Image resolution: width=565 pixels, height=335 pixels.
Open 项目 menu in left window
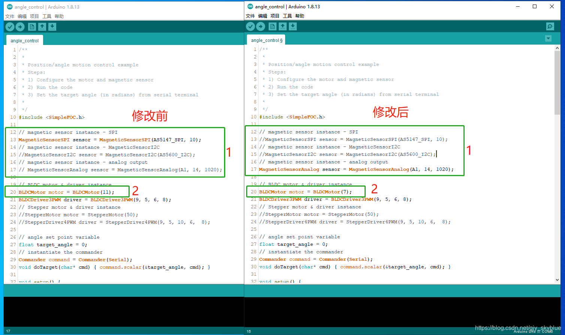coord(34,16)
